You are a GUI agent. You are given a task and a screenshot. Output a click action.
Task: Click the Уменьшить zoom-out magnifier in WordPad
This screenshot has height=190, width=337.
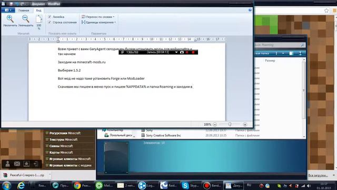coord(26,21)
